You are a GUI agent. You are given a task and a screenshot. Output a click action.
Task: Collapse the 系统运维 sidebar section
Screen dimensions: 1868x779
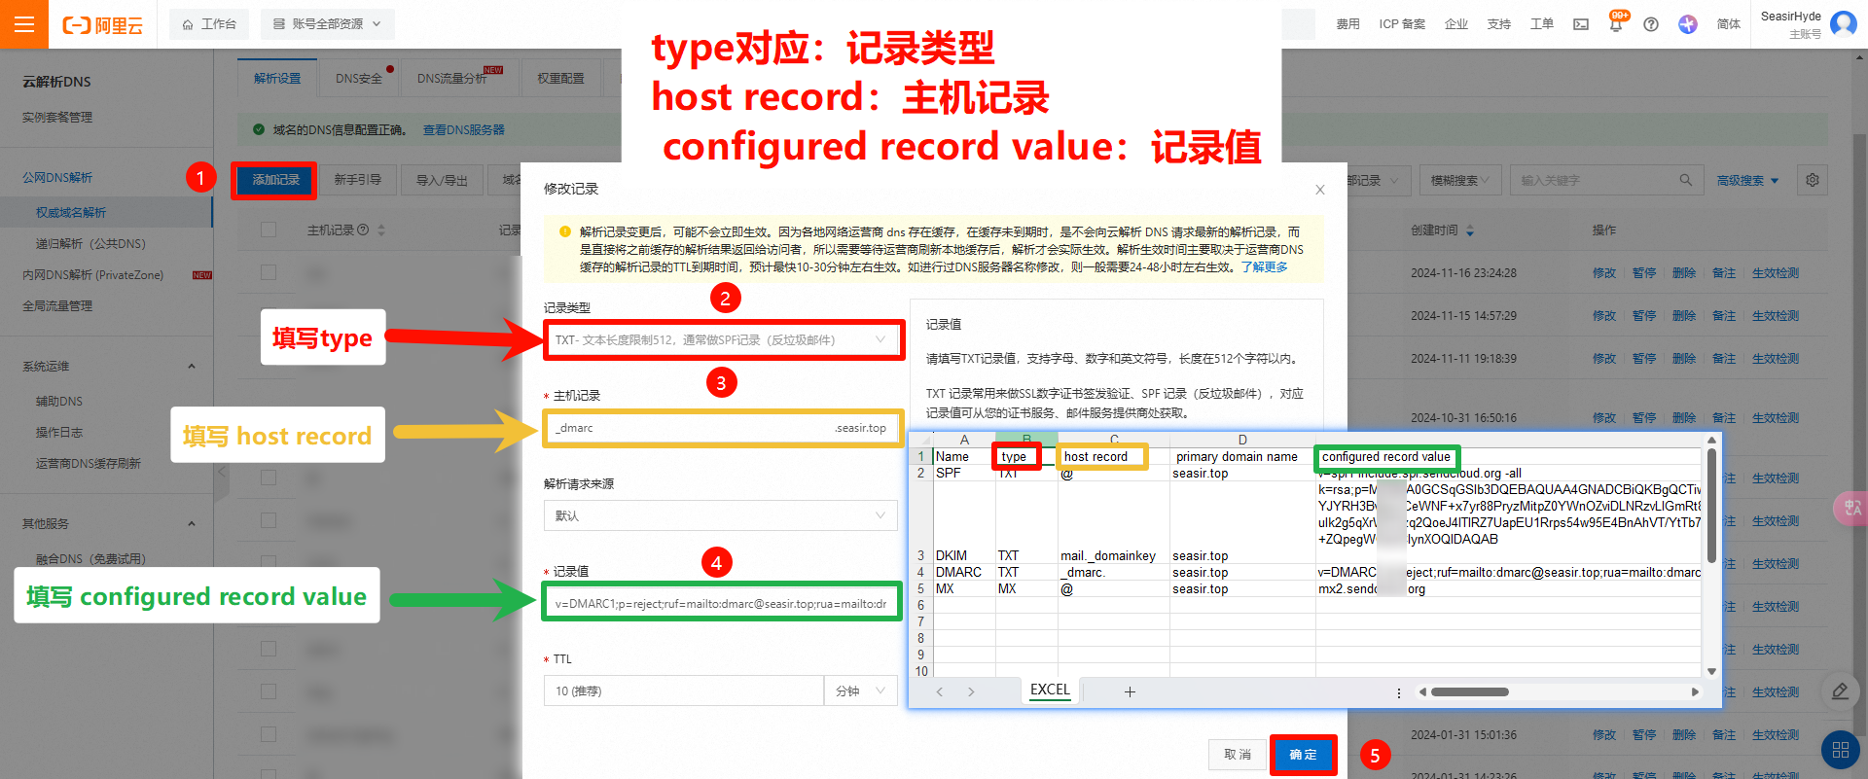pos(192,367)
